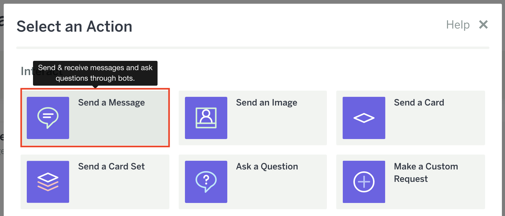The width and height of the screenshot is (505, 216).
Task: Click the speech bubble Send a Message icon
Action: click(x=48, y=118)
